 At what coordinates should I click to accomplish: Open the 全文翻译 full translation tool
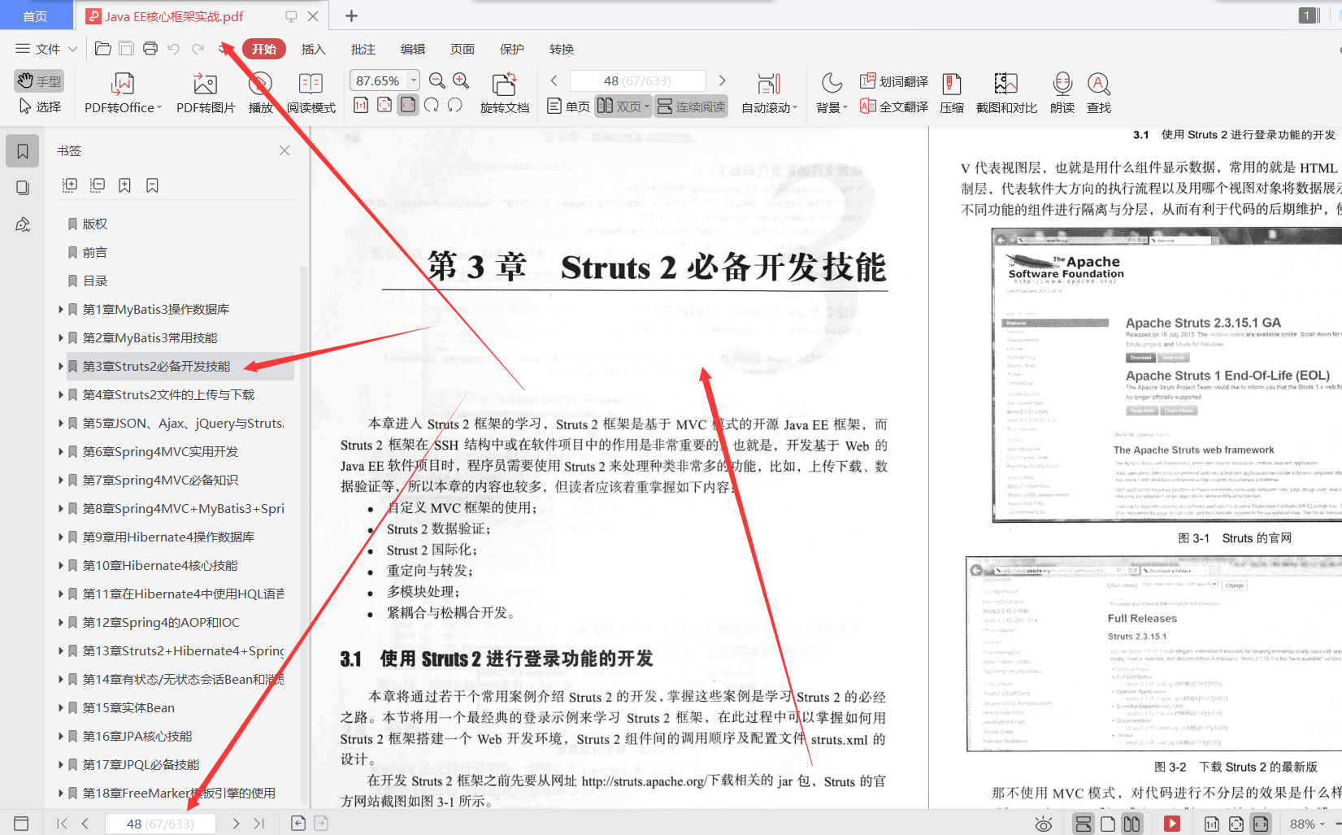pyautogui.click(x=894, y=107)
